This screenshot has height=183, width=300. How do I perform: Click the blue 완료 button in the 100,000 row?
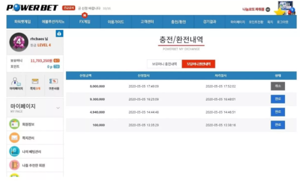tap(278, 125)
